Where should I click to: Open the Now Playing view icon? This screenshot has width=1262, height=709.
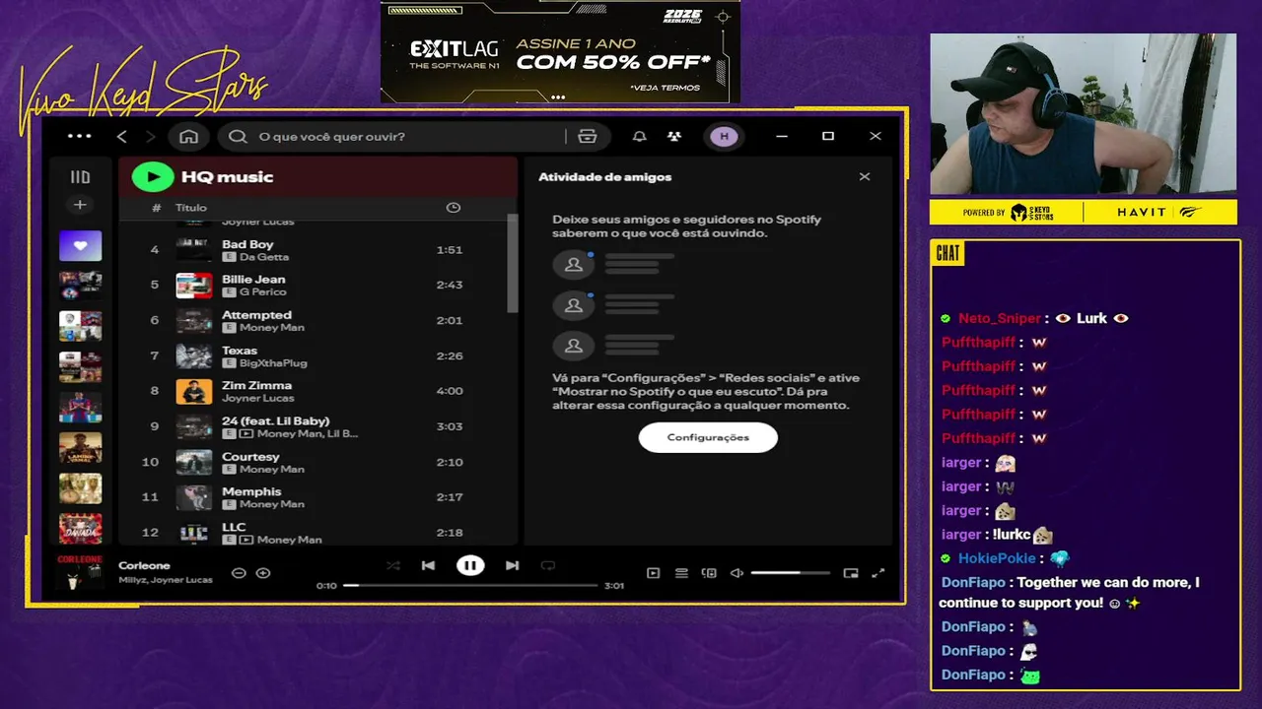coord(653,573)
